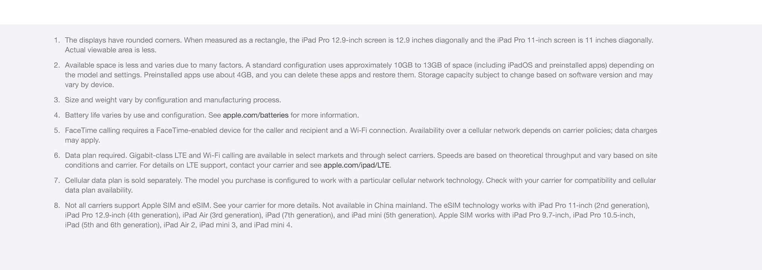Click the FaceTime calling requirements footnote
Screen dimensions: 762x270
(x=361, y=135)
